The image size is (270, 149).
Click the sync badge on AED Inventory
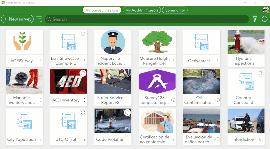[83, 73]
